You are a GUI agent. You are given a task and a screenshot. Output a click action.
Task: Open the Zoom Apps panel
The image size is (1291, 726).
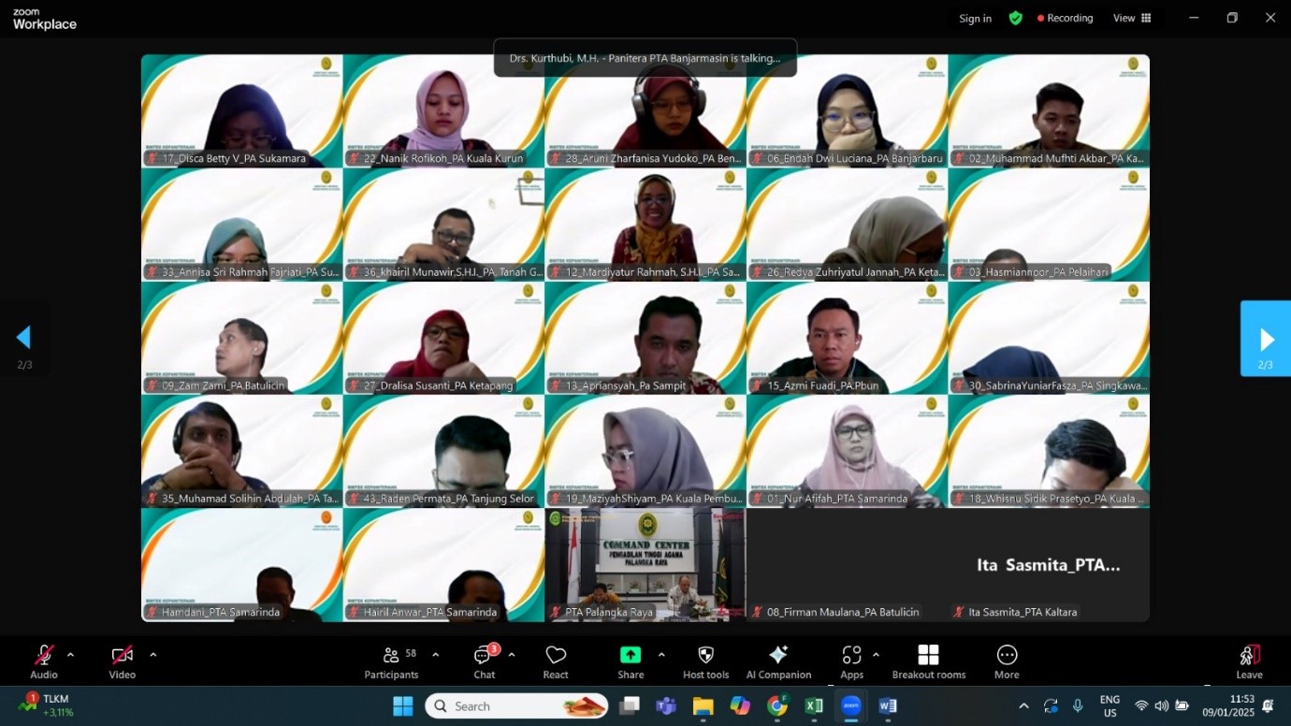[851, 661]
